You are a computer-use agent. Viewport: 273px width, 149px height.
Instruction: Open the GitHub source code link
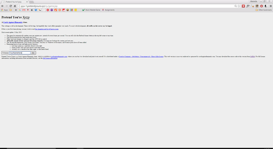click(253, 57)
